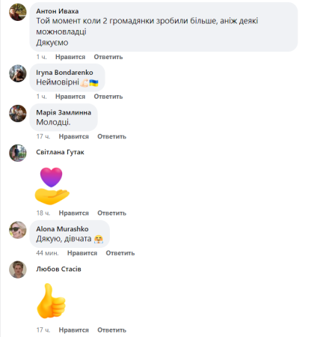Viewport: 320px width, 337px height.
Task: Reply to Світлана Гутак's sticker comment
Action: point(111,213)
